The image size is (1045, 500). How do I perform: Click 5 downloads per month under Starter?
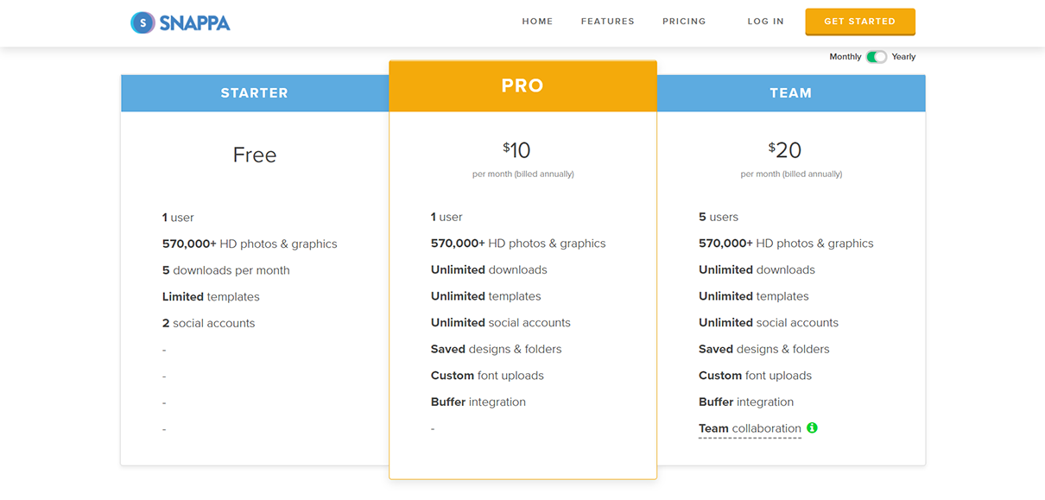[225, 269]
